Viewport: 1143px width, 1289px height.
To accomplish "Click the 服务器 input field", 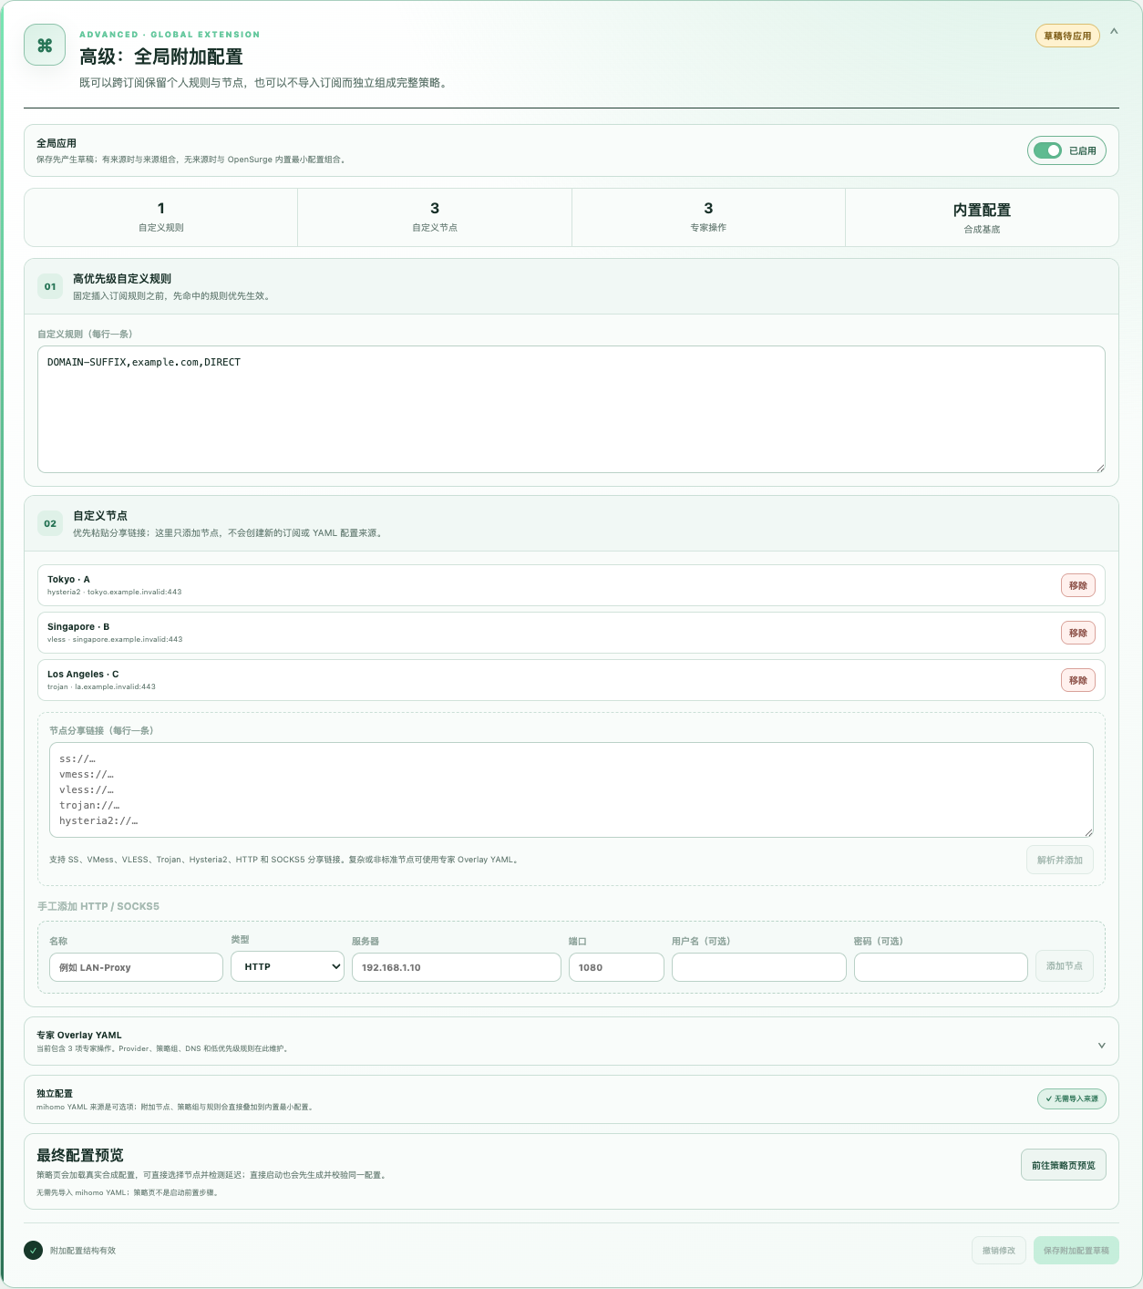I will [457, 967].
